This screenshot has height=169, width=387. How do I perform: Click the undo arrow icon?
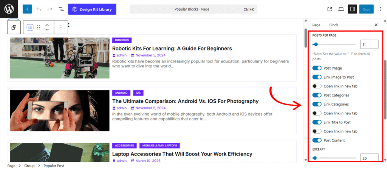point(39,9)
